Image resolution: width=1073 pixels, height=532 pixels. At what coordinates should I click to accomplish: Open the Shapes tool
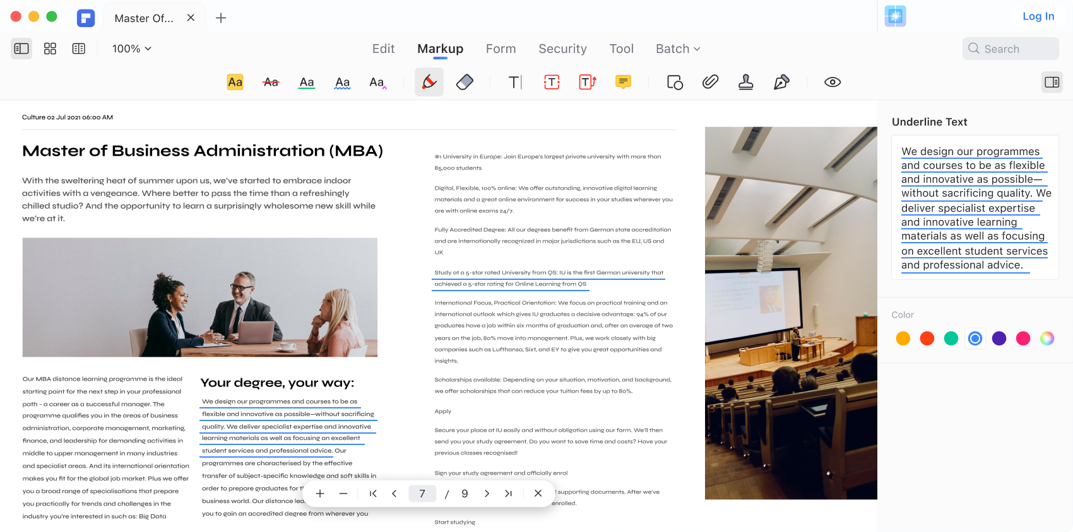[675, 82]
